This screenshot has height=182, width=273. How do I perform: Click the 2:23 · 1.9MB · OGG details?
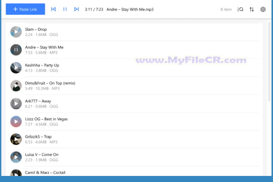[x=41, y=160]
